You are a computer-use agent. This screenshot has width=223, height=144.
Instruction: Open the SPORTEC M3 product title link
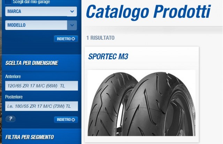pos(108,56)
